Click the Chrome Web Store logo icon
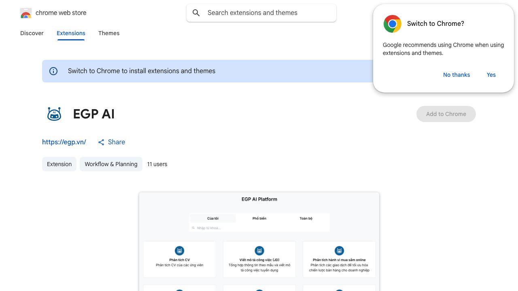Screen dimensions: 518x291 26,13
